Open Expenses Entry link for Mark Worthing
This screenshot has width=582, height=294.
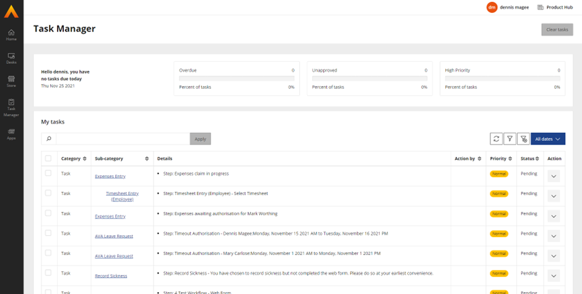coord(110,216)
